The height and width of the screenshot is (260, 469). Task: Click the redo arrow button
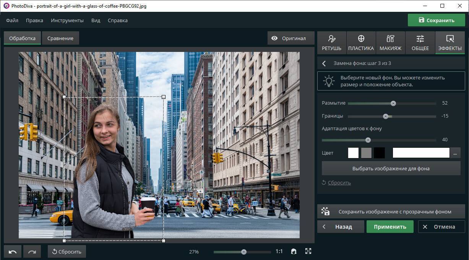(32, 252)
